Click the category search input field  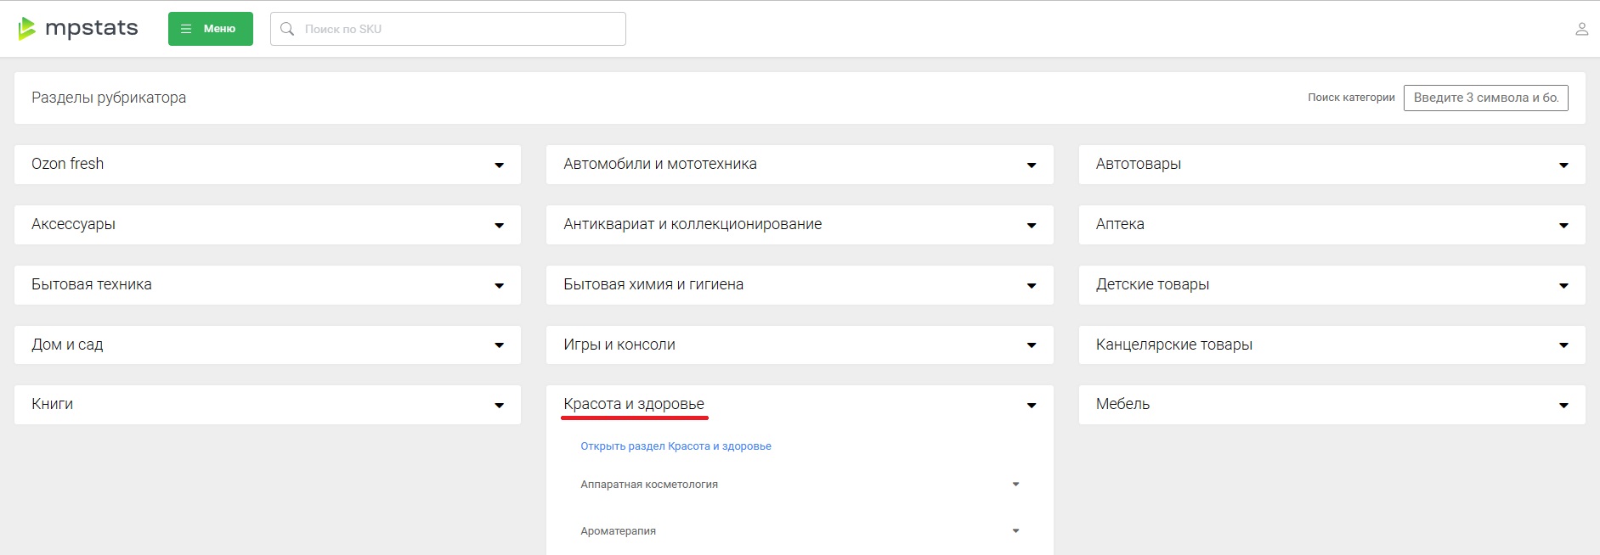[x=1484, y=98]
